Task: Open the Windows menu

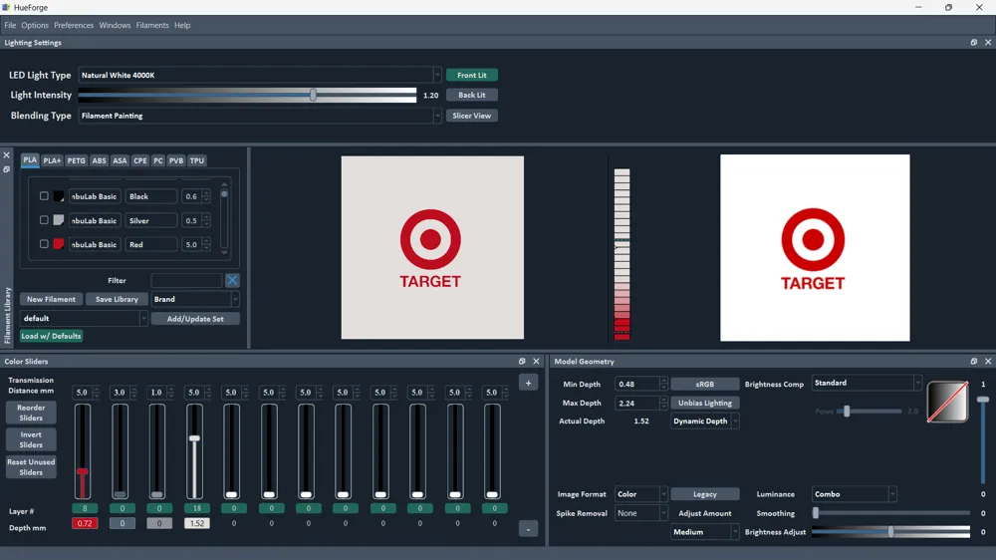Action: [115, 26]
